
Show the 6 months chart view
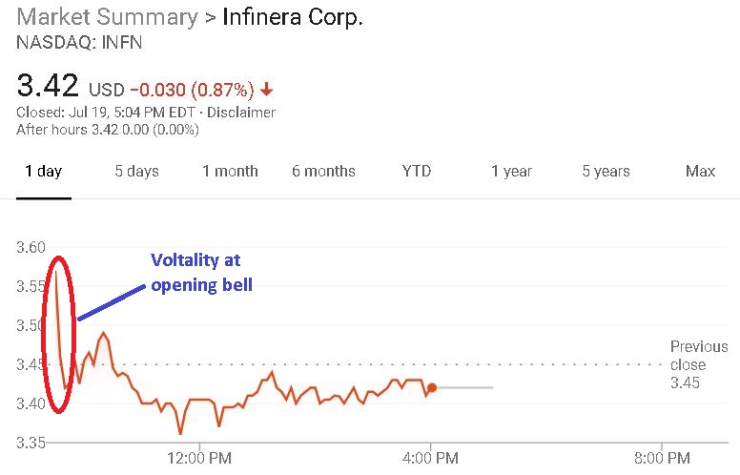323,172
